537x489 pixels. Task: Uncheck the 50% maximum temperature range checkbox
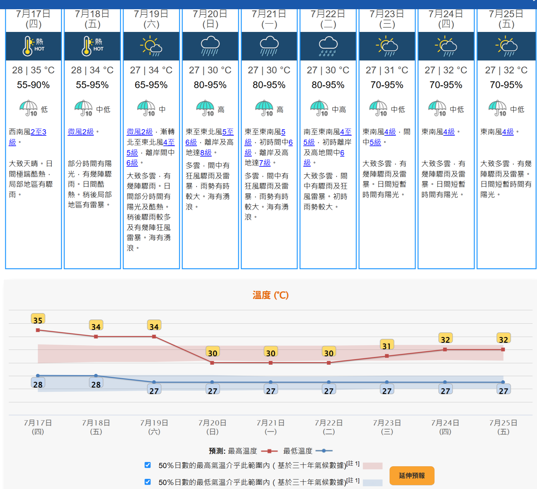point(148,465)
